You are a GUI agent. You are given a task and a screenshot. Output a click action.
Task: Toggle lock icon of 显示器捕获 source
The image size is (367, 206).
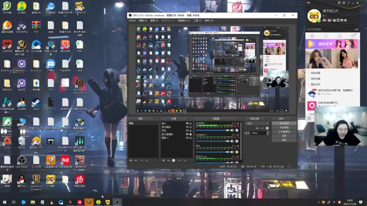pos(190,134)
